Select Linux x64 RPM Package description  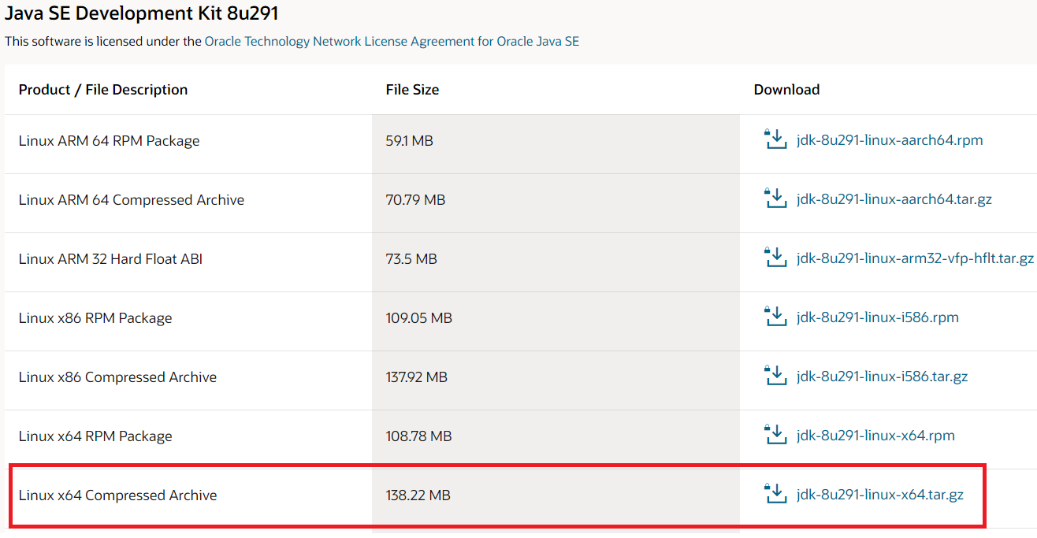pyautogui.click(x=95, y=436)
